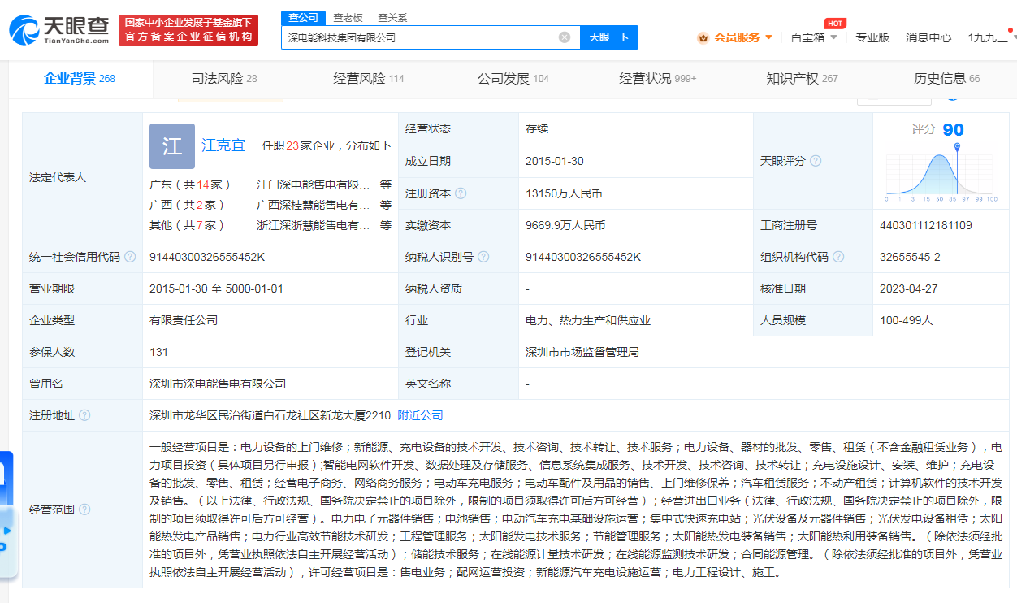Click the help icon beside 注册地址

click(84, 415)
